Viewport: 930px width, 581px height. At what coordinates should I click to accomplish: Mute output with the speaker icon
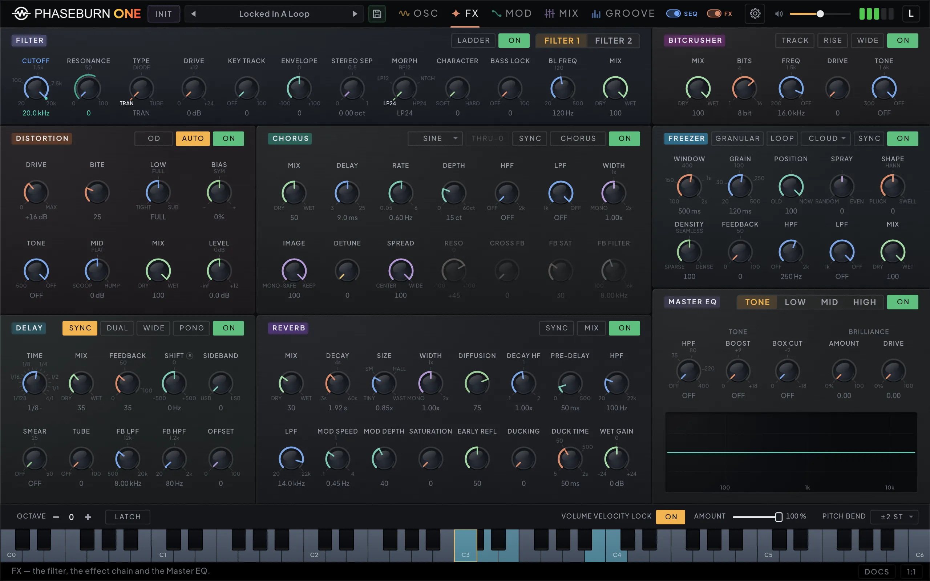point(779,14)
